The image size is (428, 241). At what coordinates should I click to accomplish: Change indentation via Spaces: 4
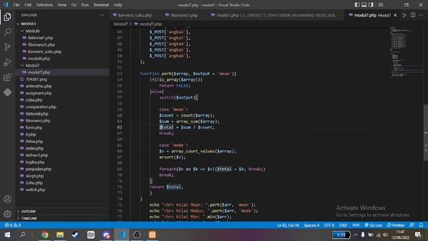(x=312, y=225)
